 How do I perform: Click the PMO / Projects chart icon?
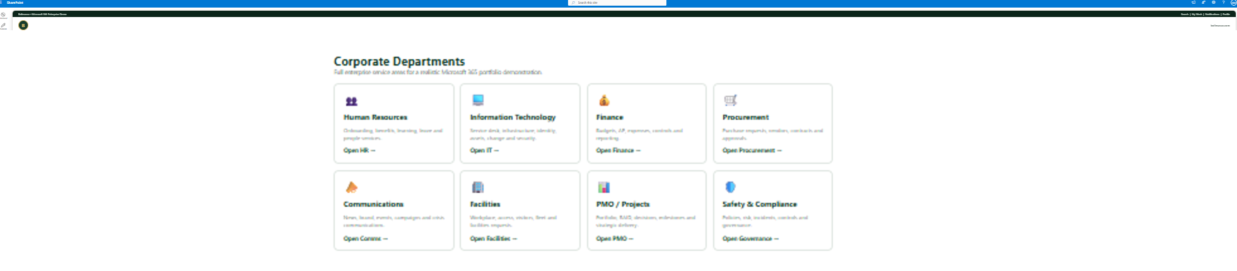(x=604, y=187)
